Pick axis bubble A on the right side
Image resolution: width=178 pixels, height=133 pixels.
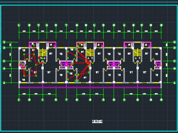point(175,83)
